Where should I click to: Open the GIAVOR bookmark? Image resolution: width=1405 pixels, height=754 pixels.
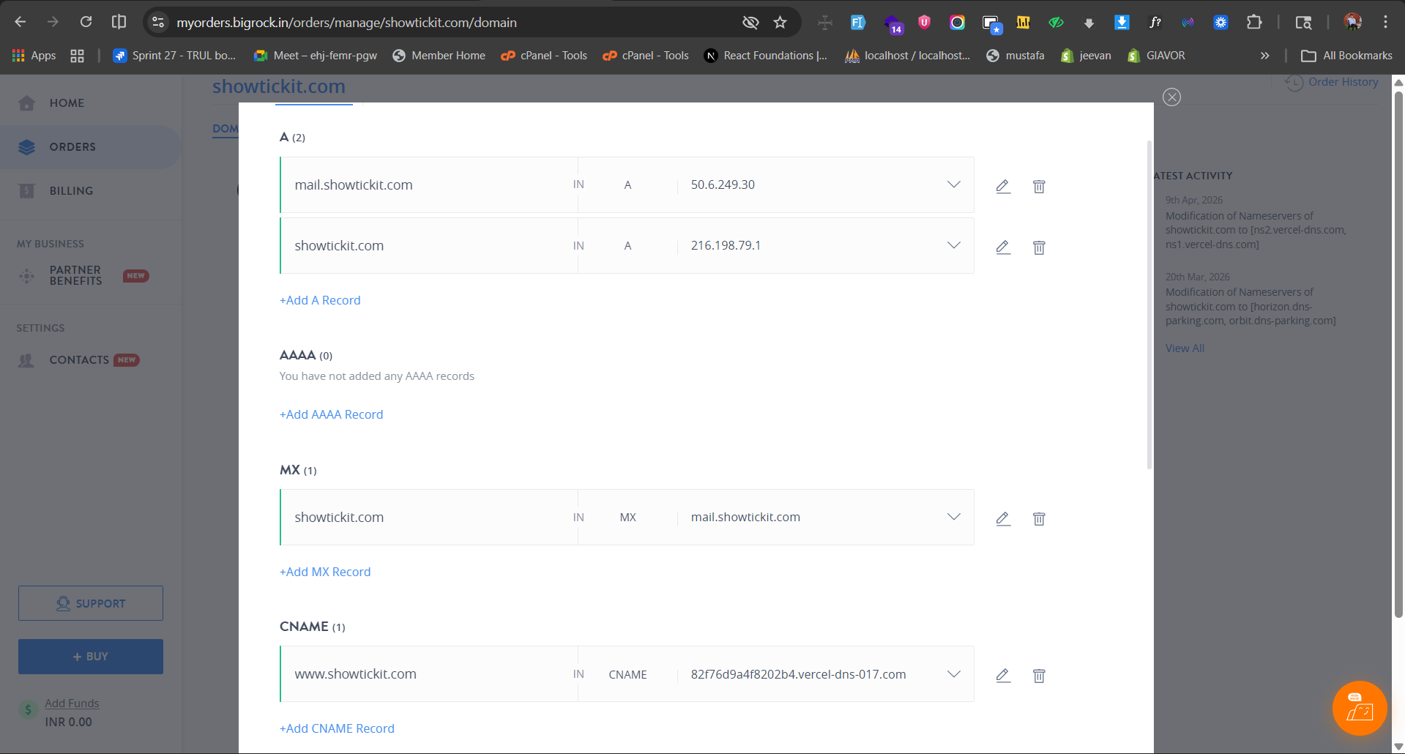pyautogui.click(x=1156, y=56)
